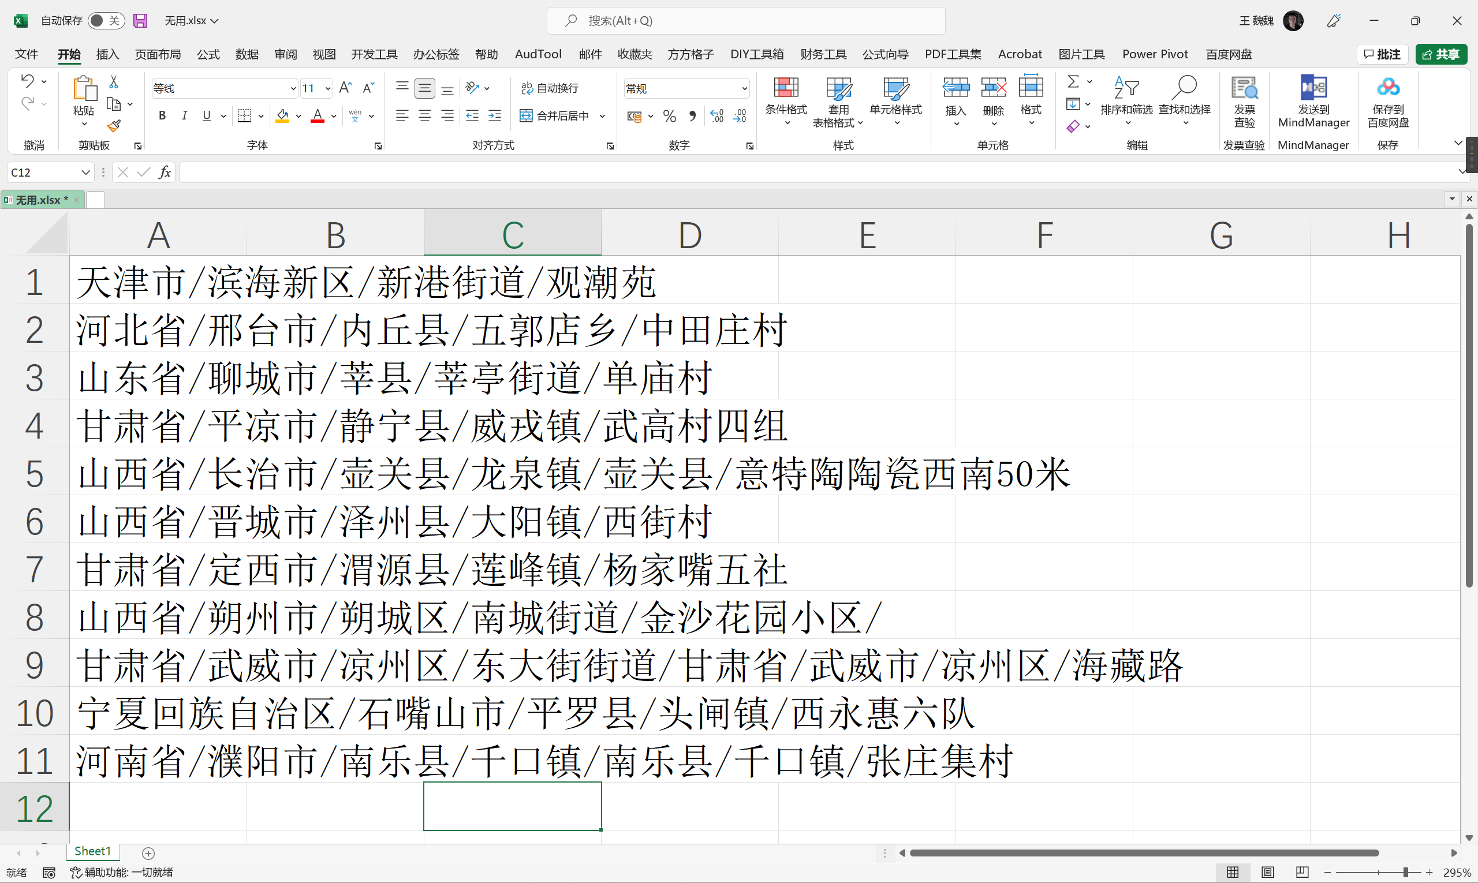Screen dimensions: 1478x883
Task: Click the 共享 (Share) button
Action: tap(1440, 54)
